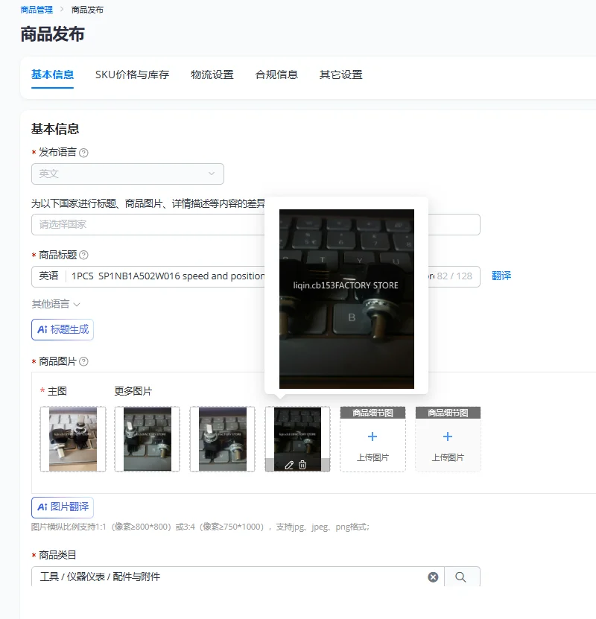Open the 发布语言 dropdown showing 英文
Viewport: 596px width, 619px height.
click(x=127, y=174)
